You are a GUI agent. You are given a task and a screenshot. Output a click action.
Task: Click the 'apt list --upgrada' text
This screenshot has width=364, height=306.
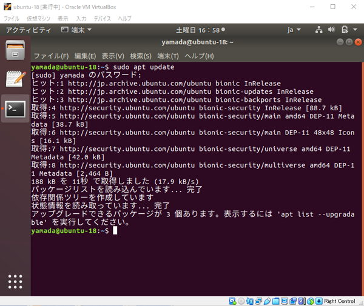[317, 215]
